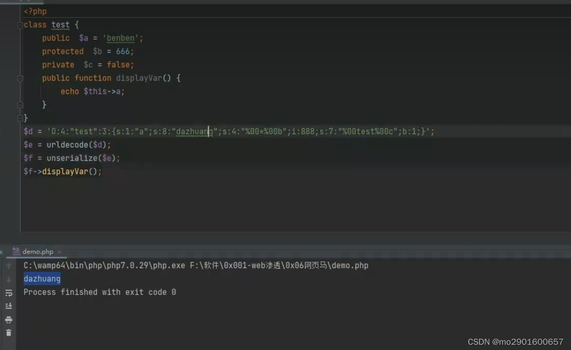The image size is (571, 350).
Task: Click the underlined test class name
Action: click(x=60, y=24)
